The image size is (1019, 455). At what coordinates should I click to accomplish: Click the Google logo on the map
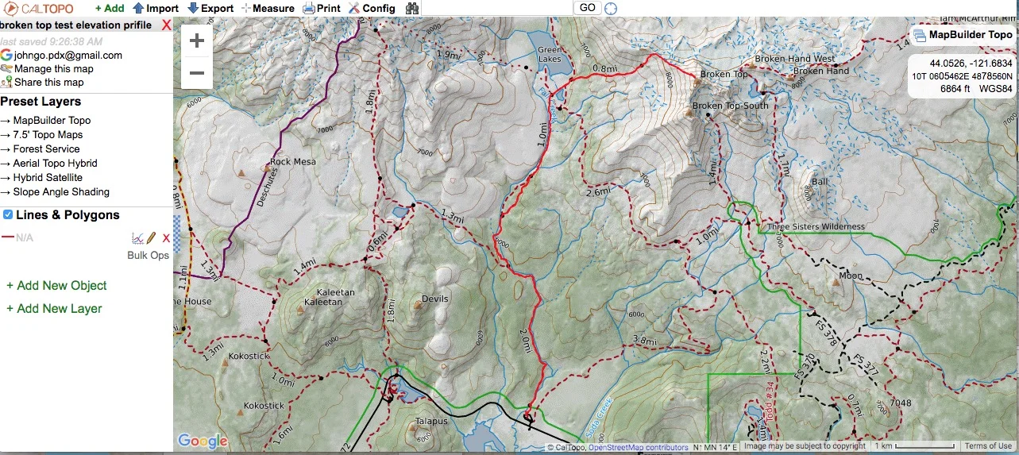click(203, 442)
